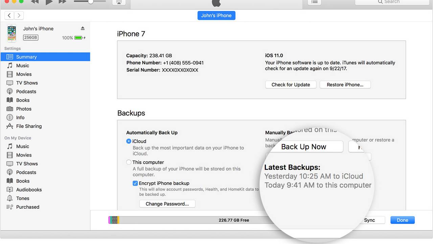
Task: Select the Summary item in the sidebar
Action: [26, 57]
